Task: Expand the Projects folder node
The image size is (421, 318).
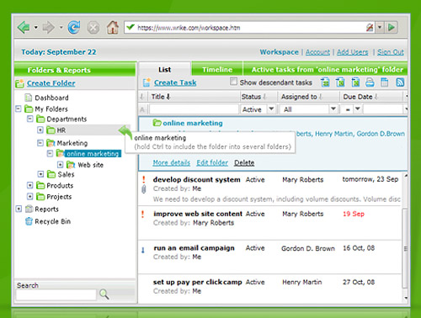Action: pyautogui.click(x=29, y=196)
